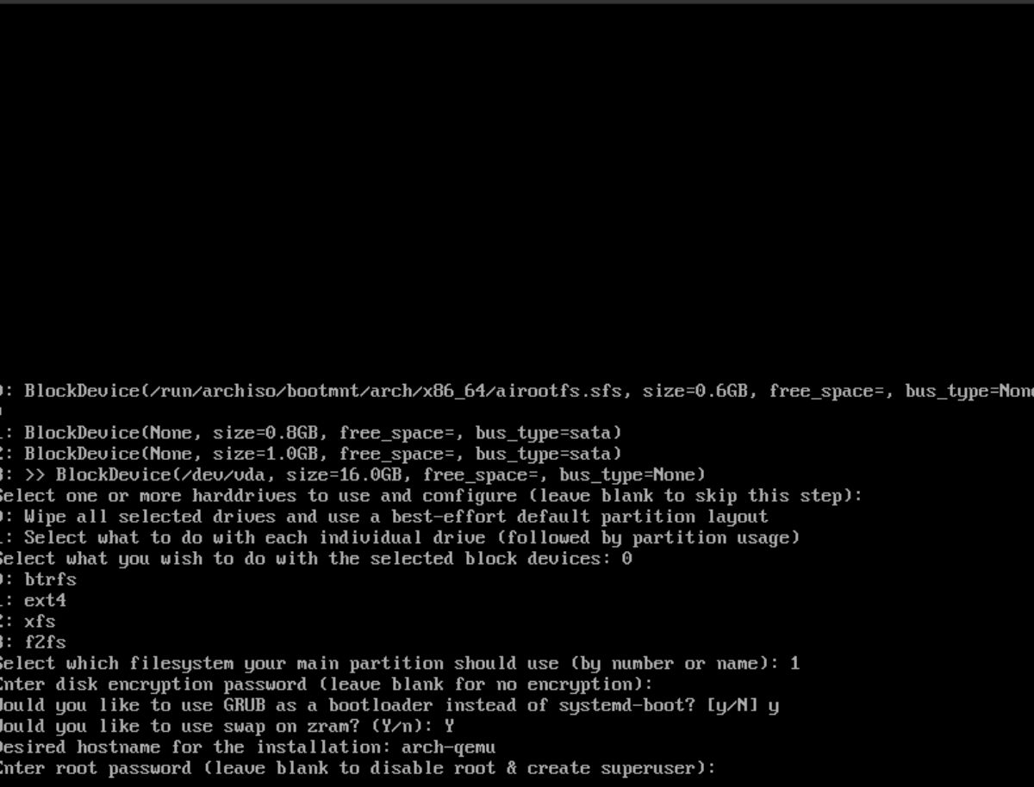Click the airootfs.sfs BlockDevice line
This screenshot has width=1034, height=787.
point(517,391)
